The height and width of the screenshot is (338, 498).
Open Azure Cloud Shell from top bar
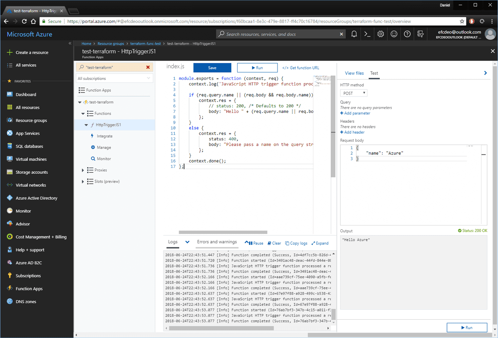[x=367, y=34]
